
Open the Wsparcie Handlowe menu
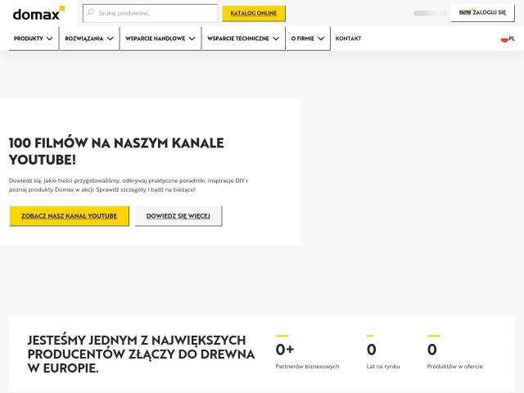160,38
